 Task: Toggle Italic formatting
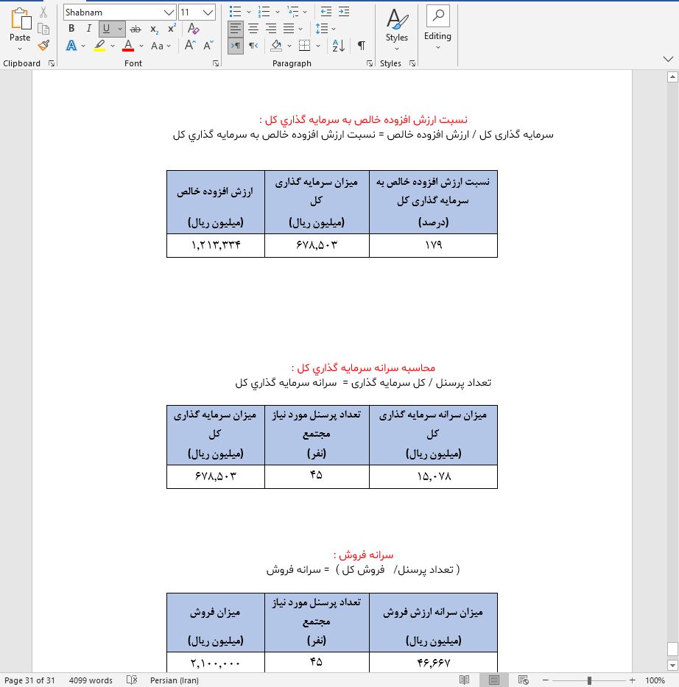pos(89,29)
